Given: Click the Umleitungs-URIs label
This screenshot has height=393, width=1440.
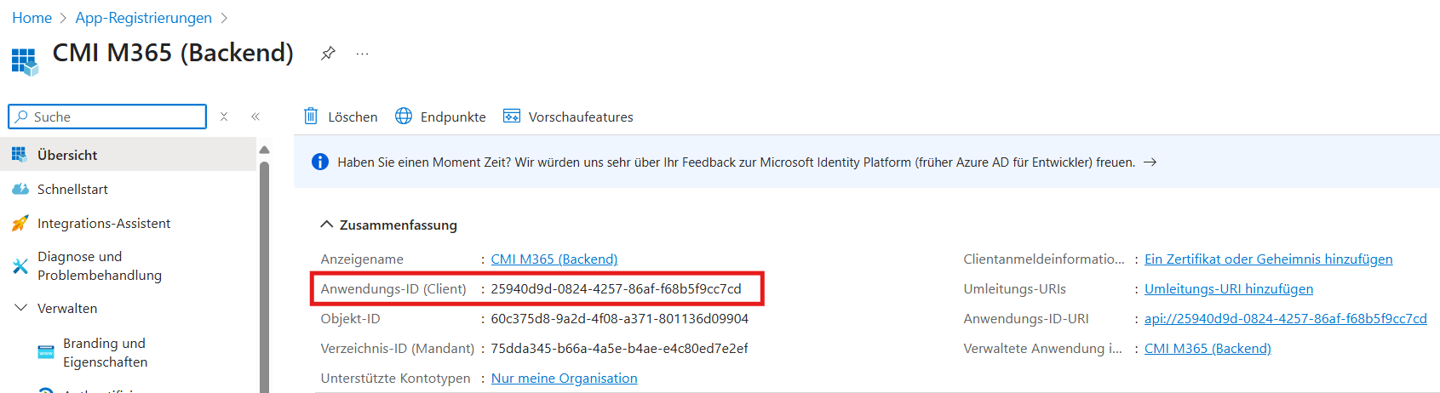Looking at the screenshot, I should point(1015,288).
